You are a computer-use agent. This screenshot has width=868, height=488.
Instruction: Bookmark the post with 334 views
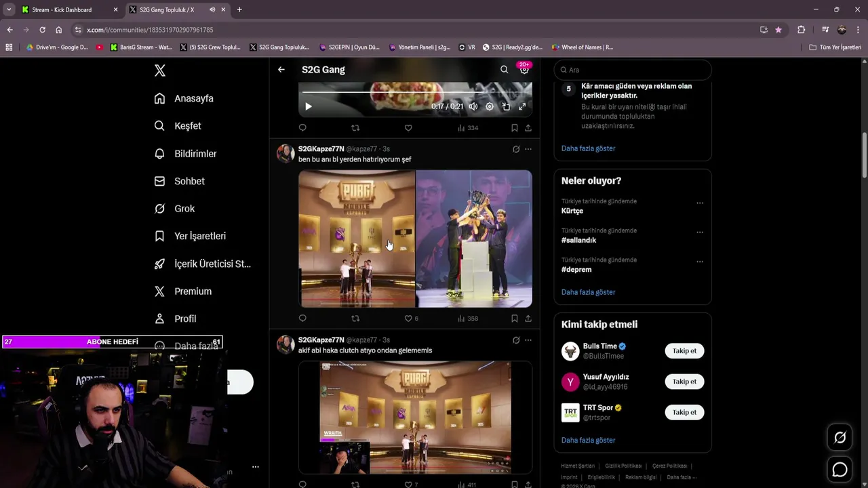(515, 127)
